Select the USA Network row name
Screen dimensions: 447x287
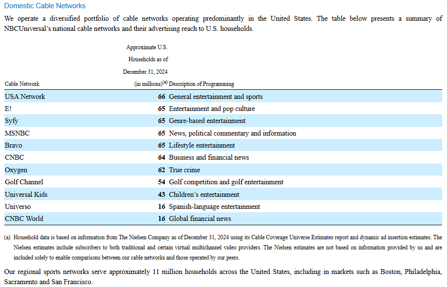(25, 96)
